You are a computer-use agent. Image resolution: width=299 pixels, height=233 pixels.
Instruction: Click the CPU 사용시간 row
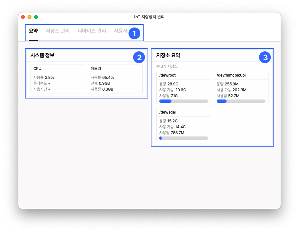coord(42,89)
